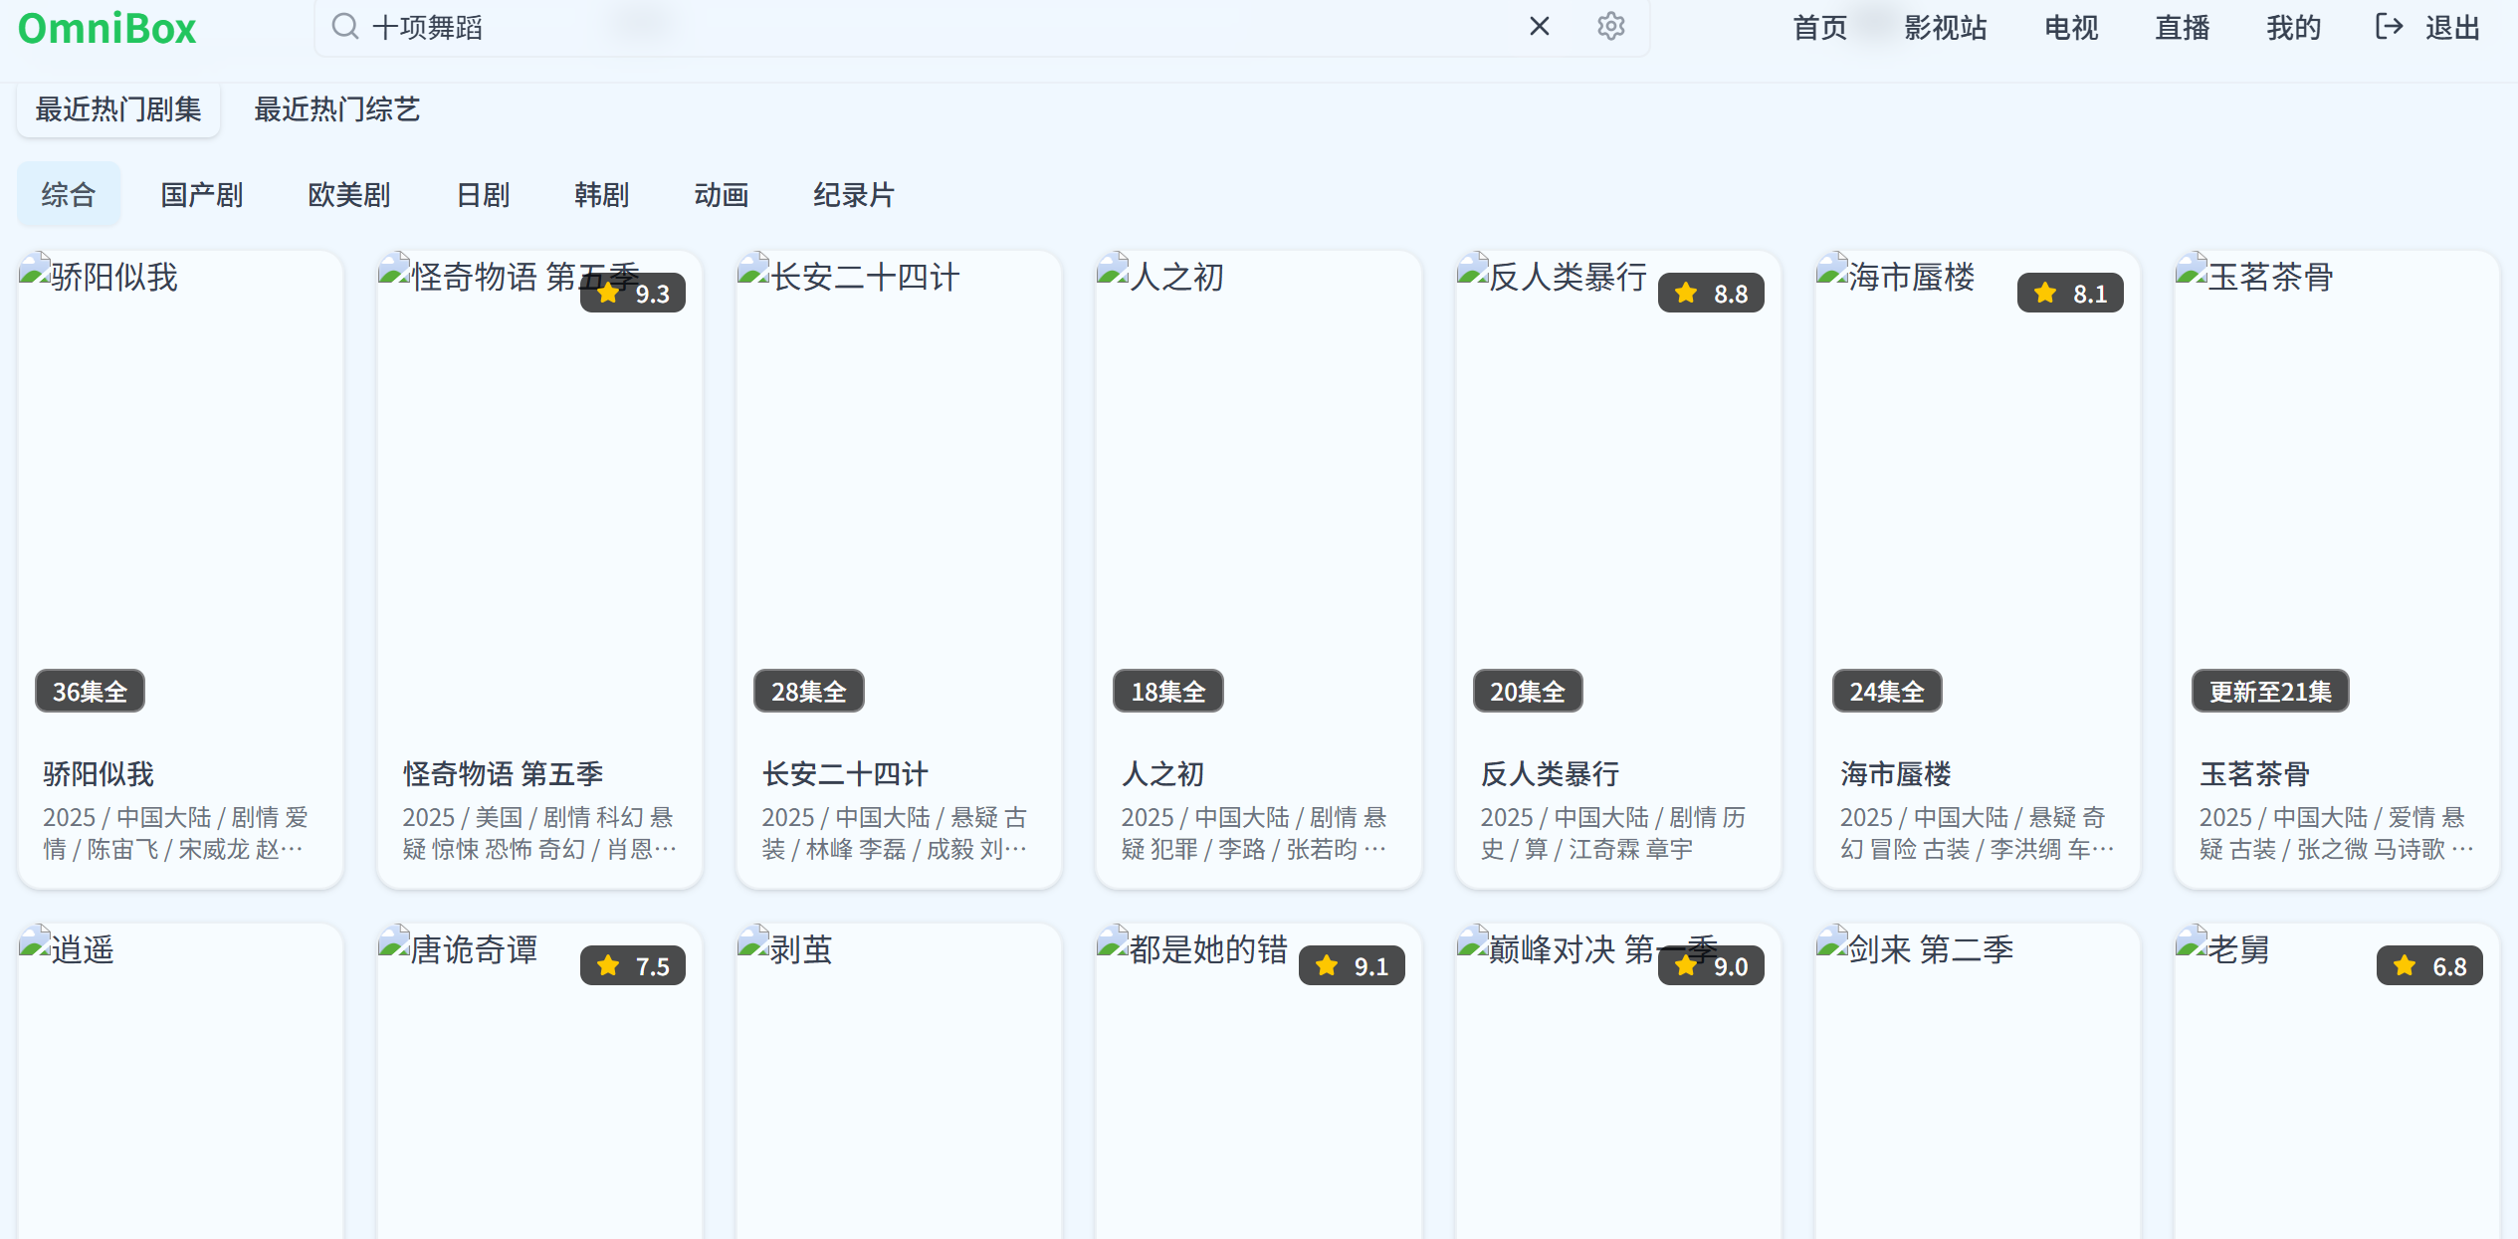The height and width of the screenshot is (1239, 2518).
Task: Filter by 纪录片 category
Action: [x=854, y=195]
